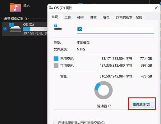Open the 硬件 tab
The height and width of the screenshot is (124, 161).
[80, 17]
